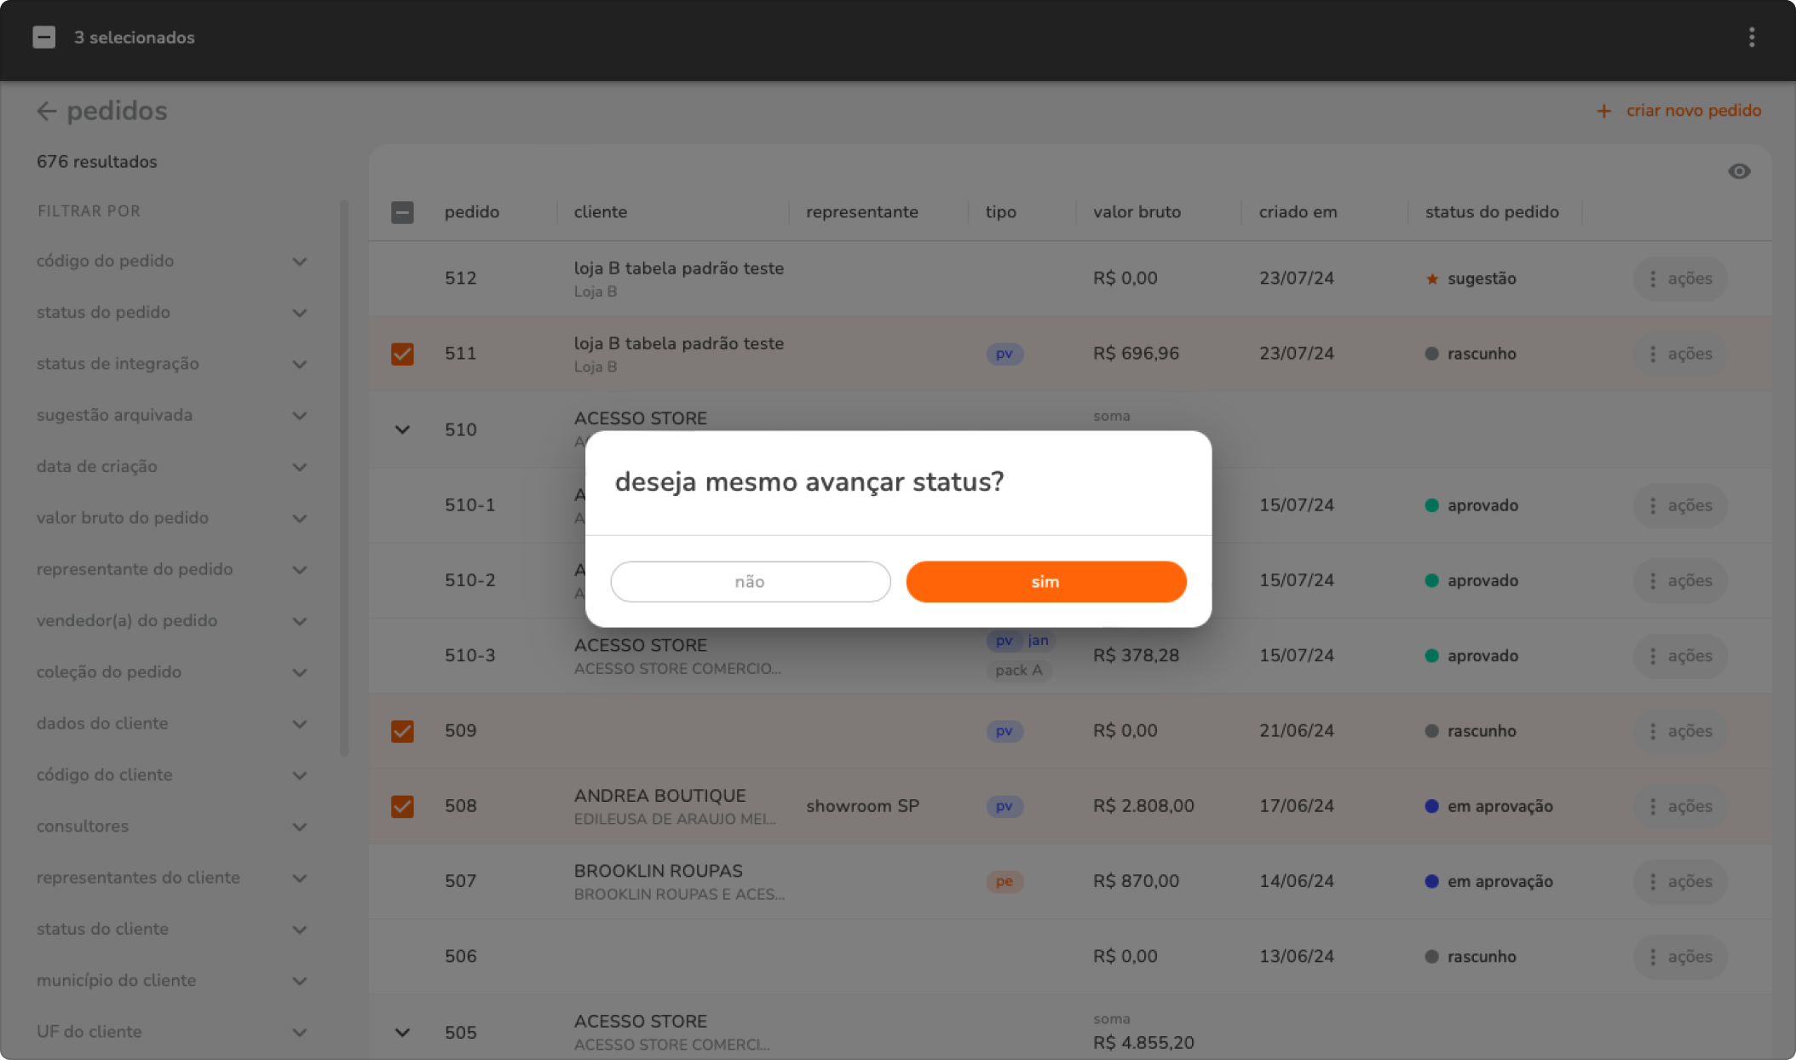The height and width of the screenshot is (1060, 1796).
Task: Open ações menu for order 508
Action: click(x=1679, y=806)
